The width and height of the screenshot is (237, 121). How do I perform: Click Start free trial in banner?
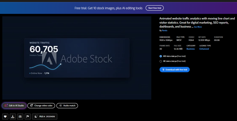(x=155, y=8)
